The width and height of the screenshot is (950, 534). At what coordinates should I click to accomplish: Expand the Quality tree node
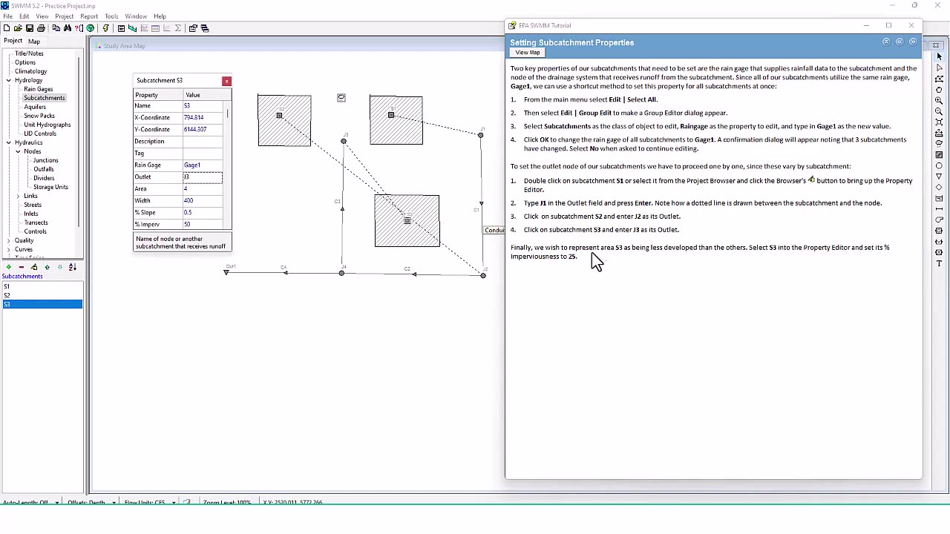pos(9,240)
